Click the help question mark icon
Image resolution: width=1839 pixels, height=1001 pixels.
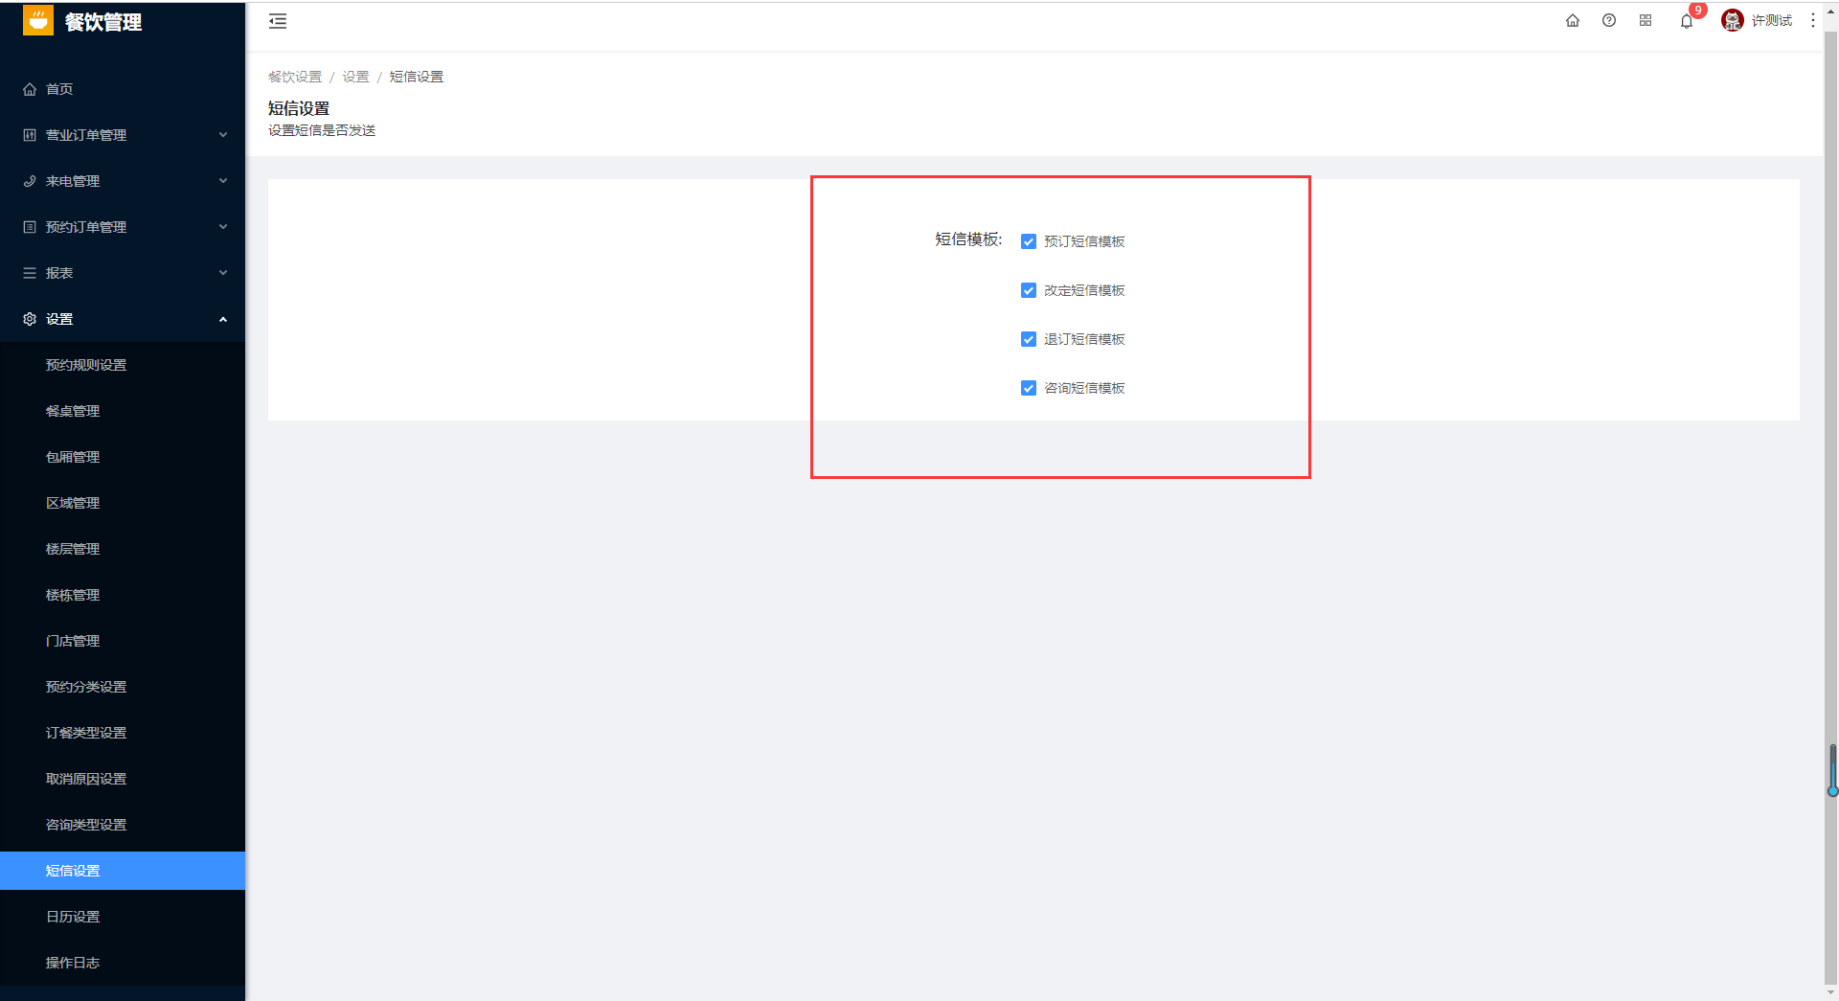coord(1609,20)
